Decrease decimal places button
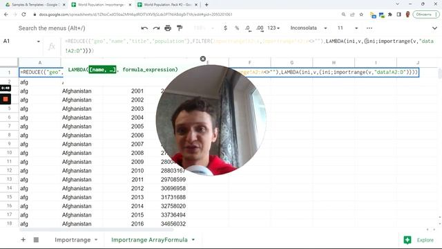 (248, 28)
